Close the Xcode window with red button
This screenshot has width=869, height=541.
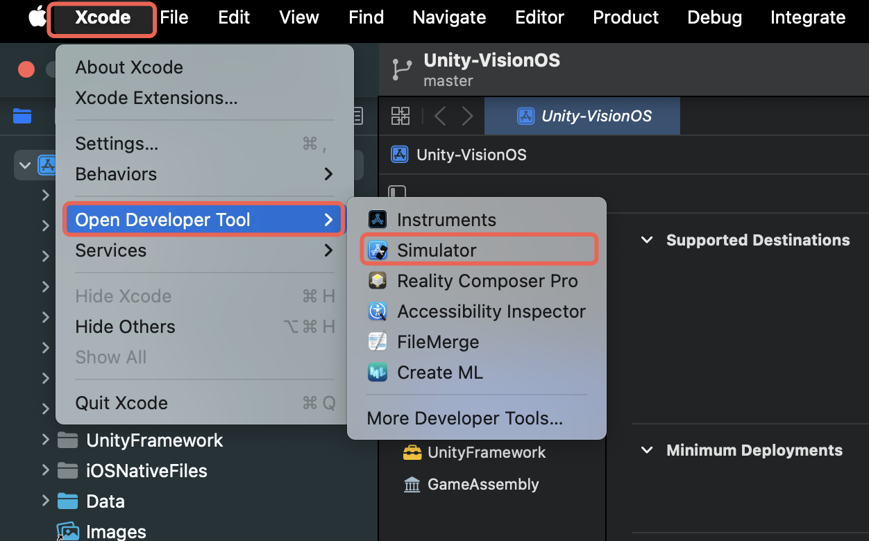(x=26, y=69)
